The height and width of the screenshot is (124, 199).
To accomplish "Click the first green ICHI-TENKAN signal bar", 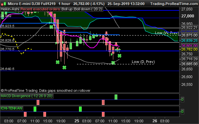I will tap(35, 109).
